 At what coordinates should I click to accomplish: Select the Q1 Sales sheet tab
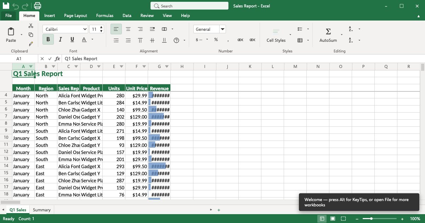[18, 210]
